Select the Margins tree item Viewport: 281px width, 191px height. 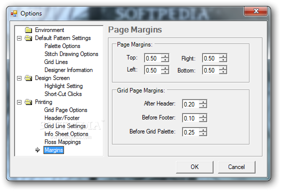(54, 150)
